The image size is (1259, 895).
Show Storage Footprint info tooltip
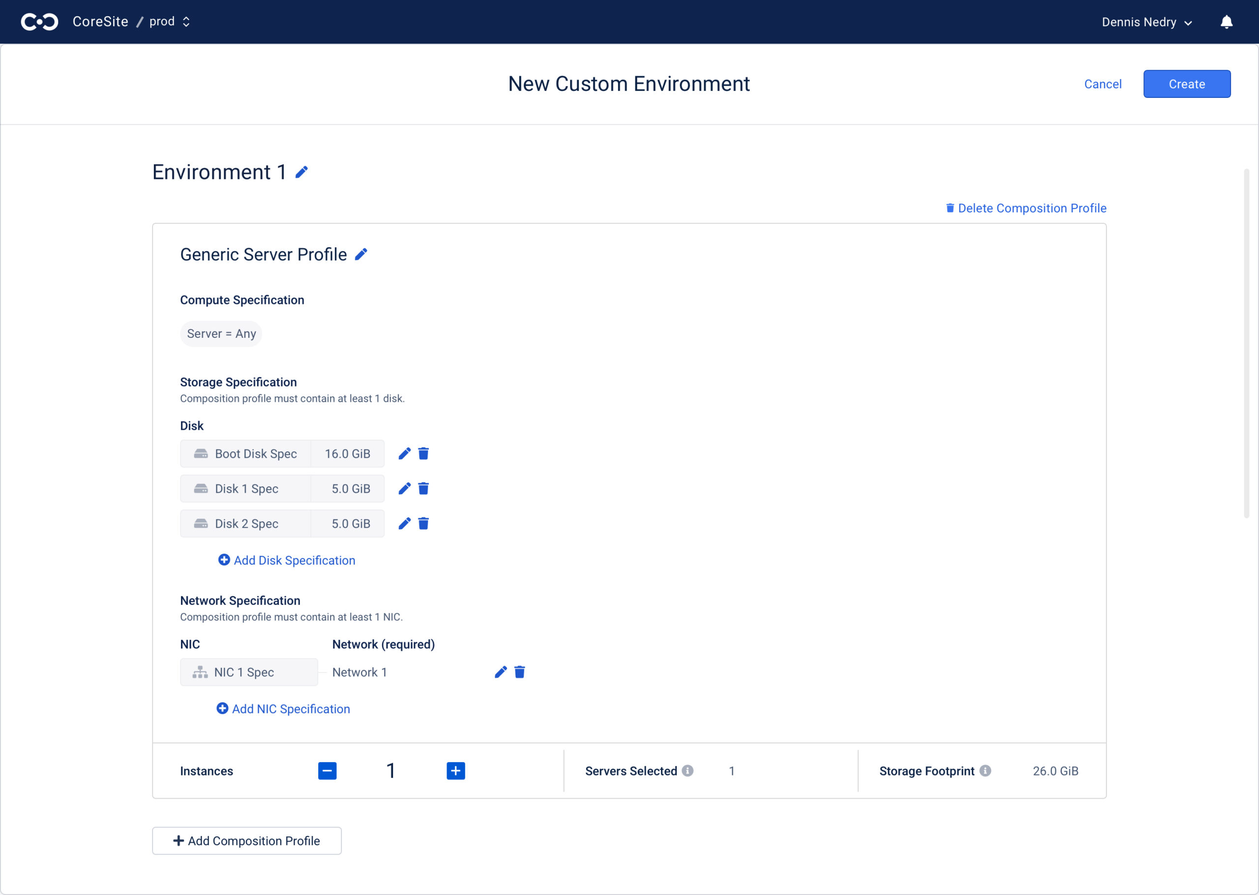click(985, 771)
